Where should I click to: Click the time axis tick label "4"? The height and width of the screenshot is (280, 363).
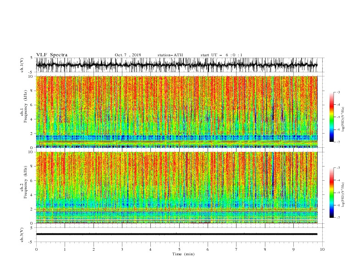[150, 249]
